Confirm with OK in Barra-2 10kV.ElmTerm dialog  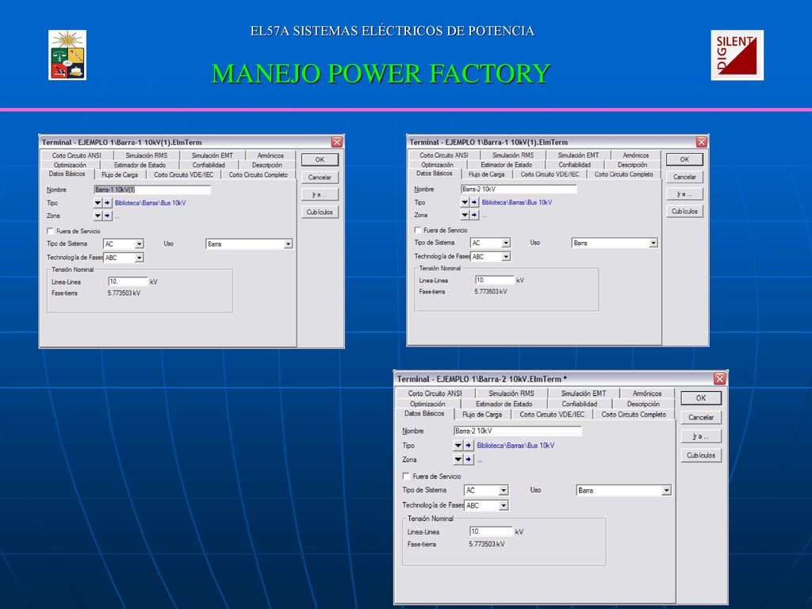click(701, 398)
